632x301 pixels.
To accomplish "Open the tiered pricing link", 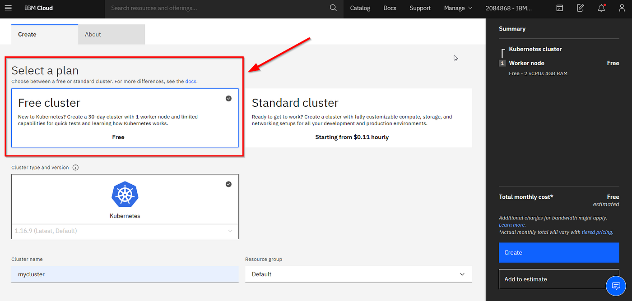I will pos(597,233).
